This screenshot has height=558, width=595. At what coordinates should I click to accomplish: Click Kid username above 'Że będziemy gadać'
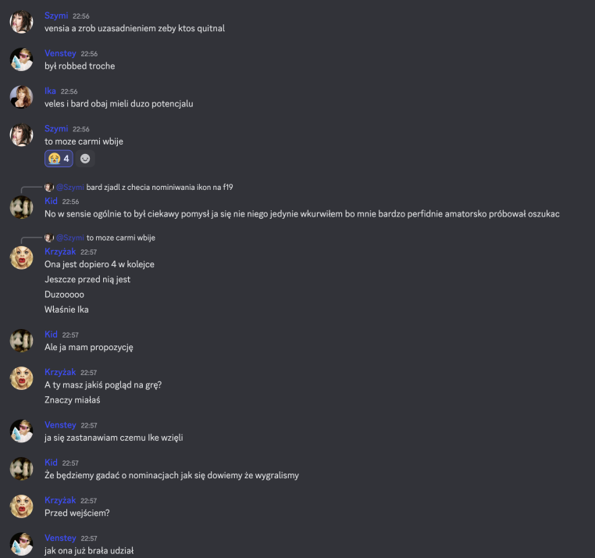(51, 463)
